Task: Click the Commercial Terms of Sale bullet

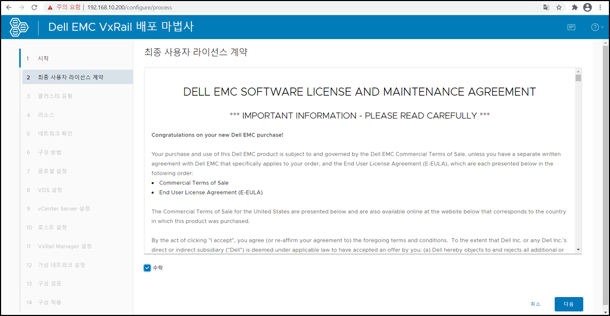Action: [194, 183]
